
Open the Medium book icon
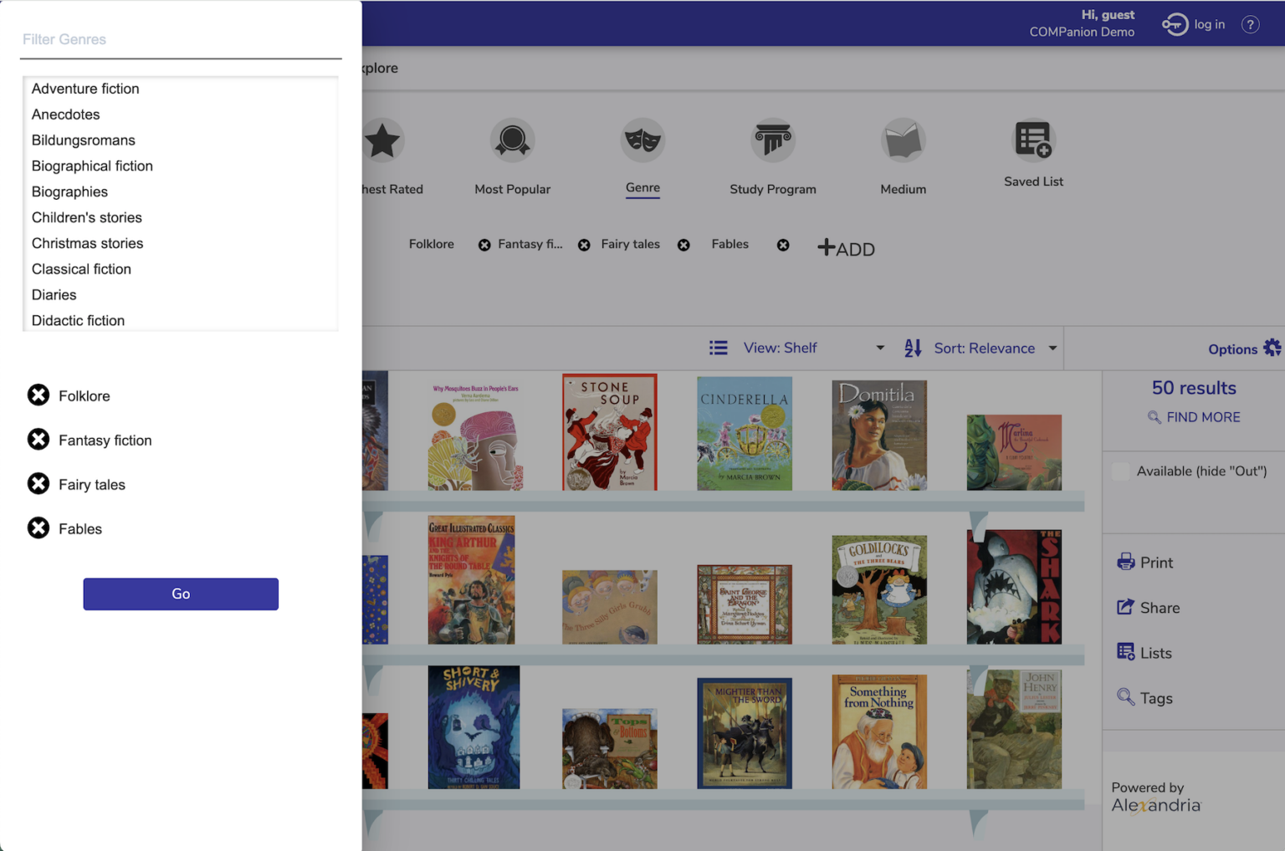(903, 140)
